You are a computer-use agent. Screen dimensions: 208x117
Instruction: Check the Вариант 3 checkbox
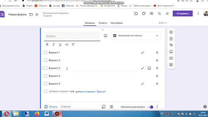tap(45, 68)
